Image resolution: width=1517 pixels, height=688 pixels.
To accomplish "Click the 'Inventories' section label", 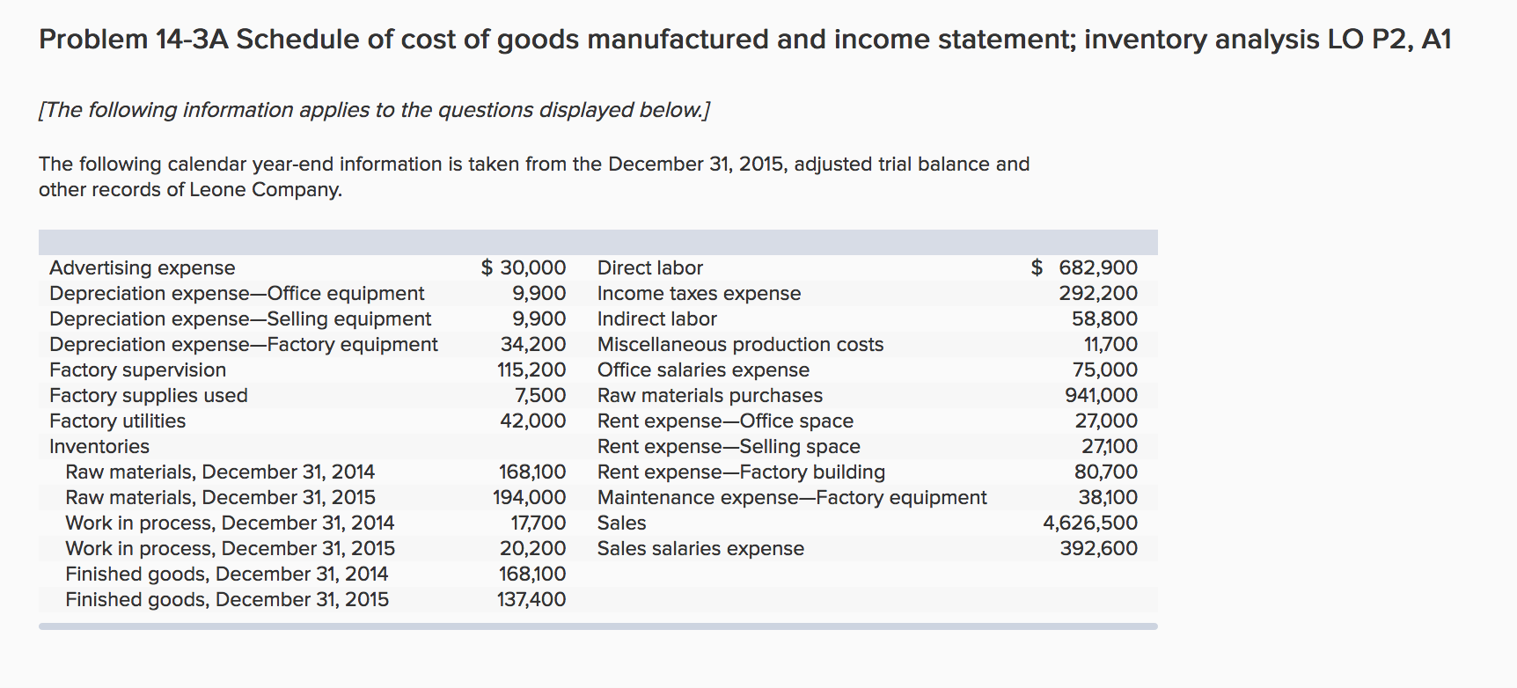I will [x=99, y=446].
